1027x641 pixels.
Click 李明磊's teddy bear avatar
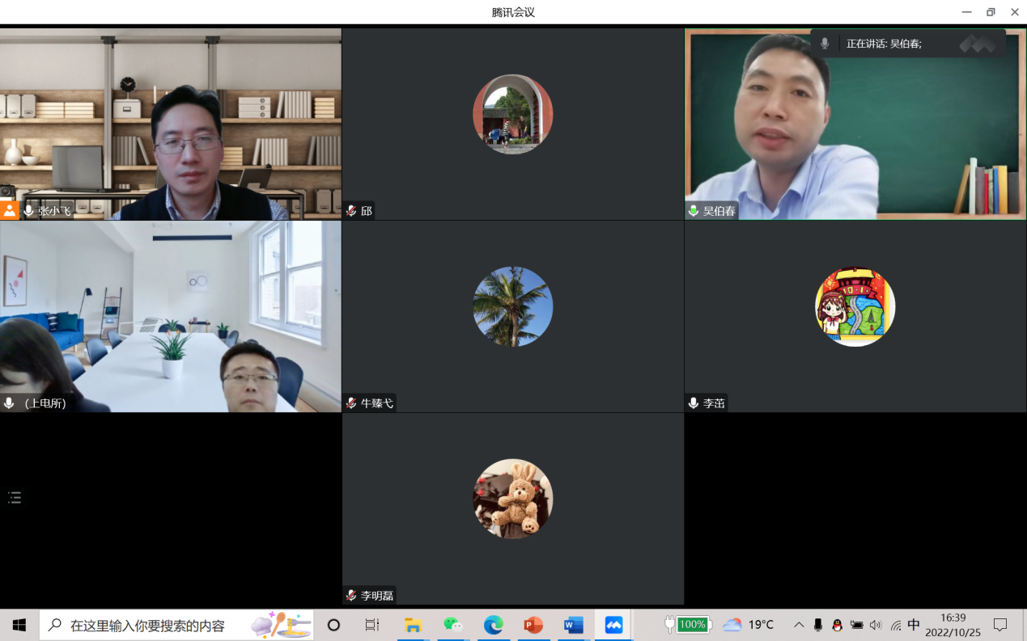(x=512, y=499)
